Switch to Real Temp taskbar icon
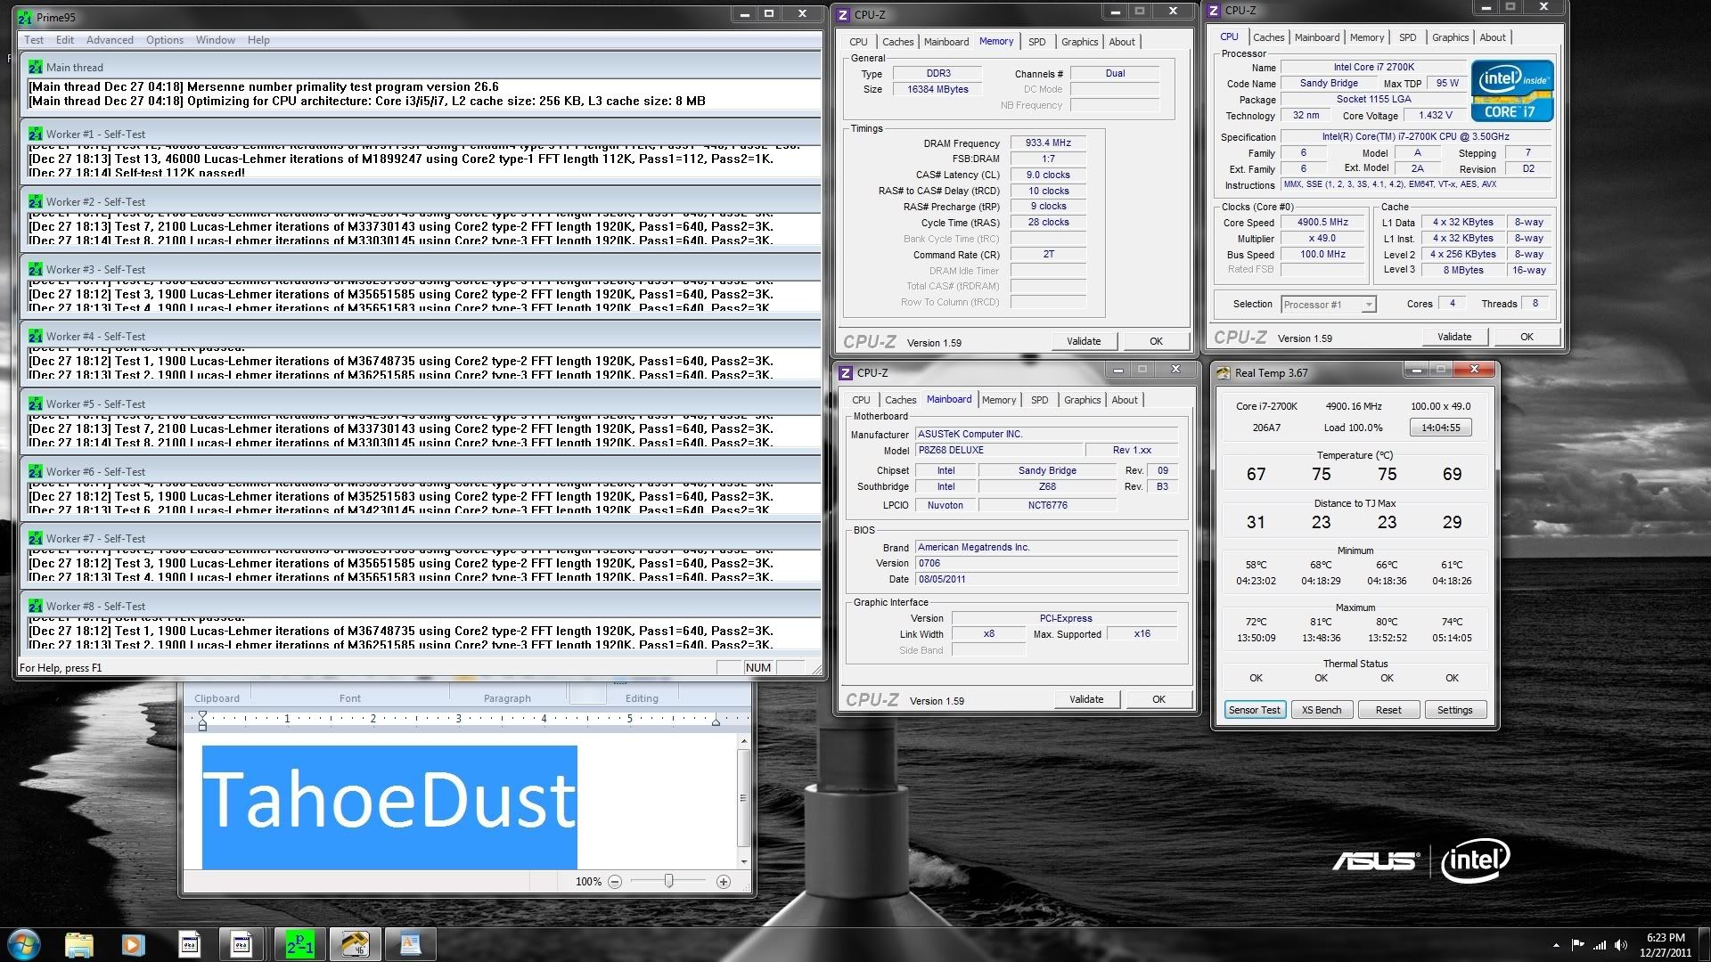 (354, 944)
